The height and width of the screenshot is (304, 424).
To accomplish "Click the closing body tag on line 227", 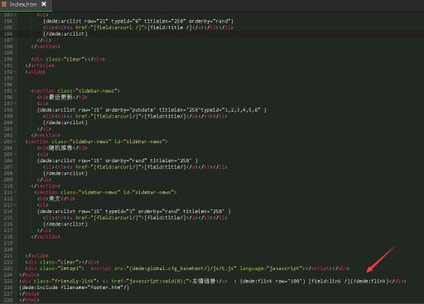I will [x=29, y=294].
